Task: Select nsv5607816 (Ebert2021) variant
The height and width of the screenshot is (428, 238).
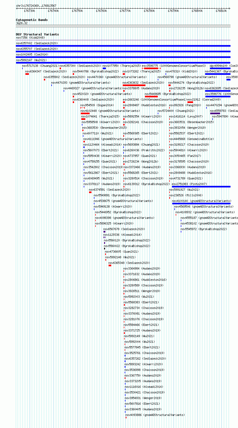Action: 142,404
